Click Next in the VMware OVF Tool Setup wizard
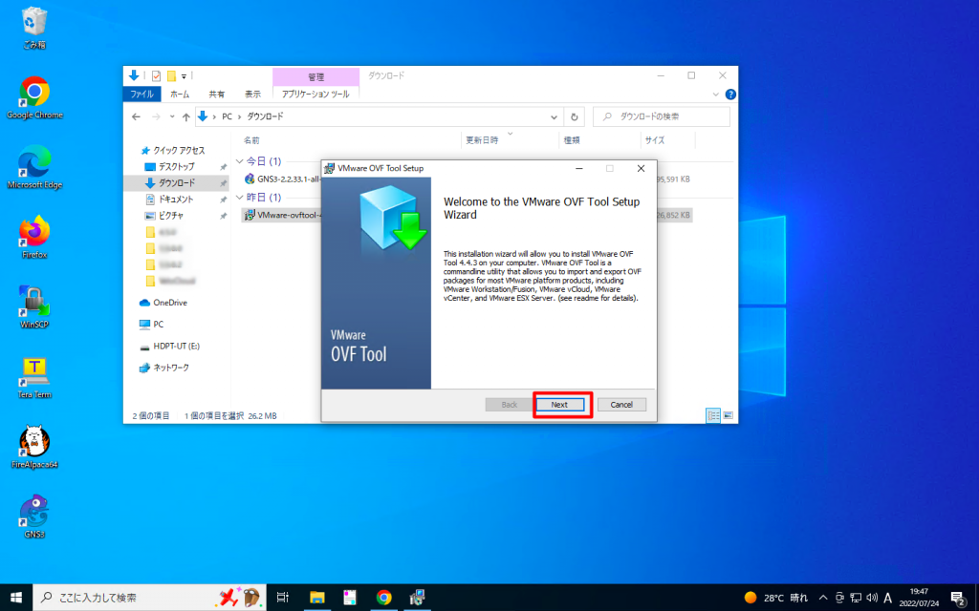This screenshot has width=979, height=611. (561, 404)
